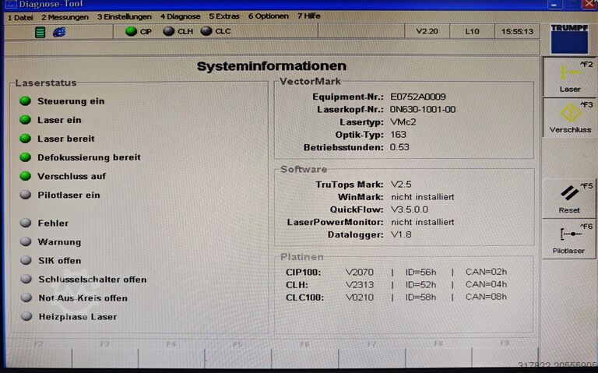
Task: Click the Laser bereit status LED
Action: tap(25, 139)
